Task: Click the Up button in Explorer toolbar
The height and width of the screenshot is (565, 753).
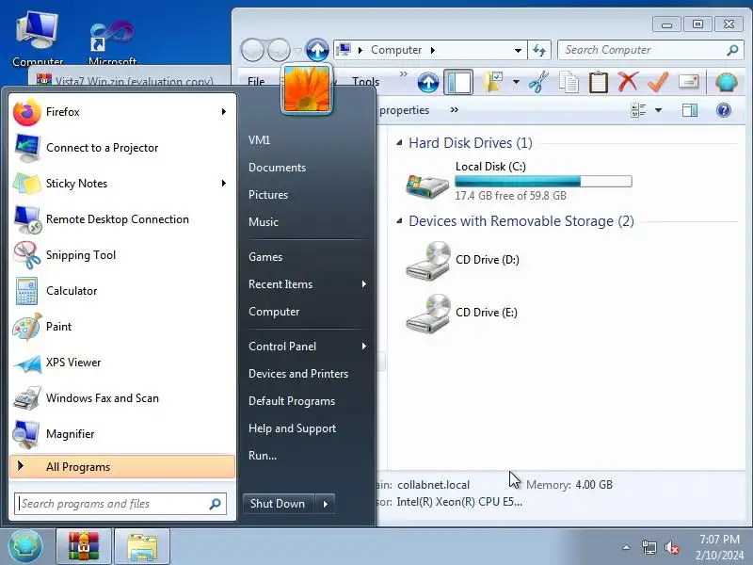Action: coord(428,83)
